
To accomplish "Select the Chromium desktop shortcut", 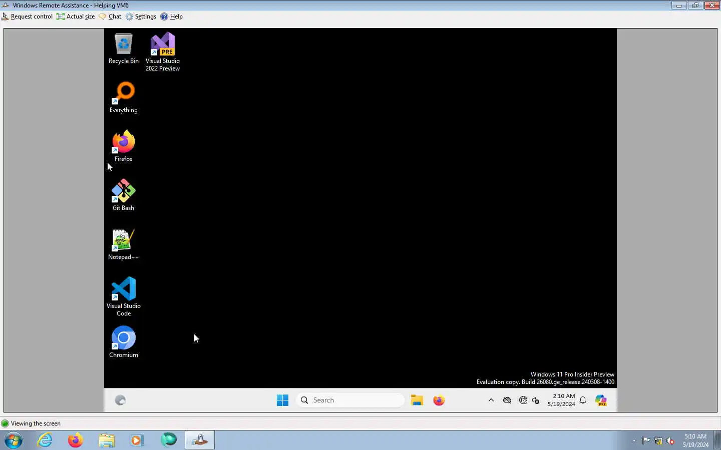I will (123, 342).
